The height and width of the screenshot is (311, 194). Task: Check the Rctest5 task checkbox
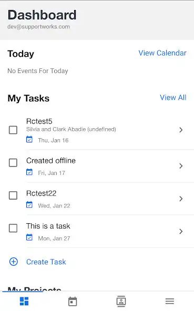(13, 130)
